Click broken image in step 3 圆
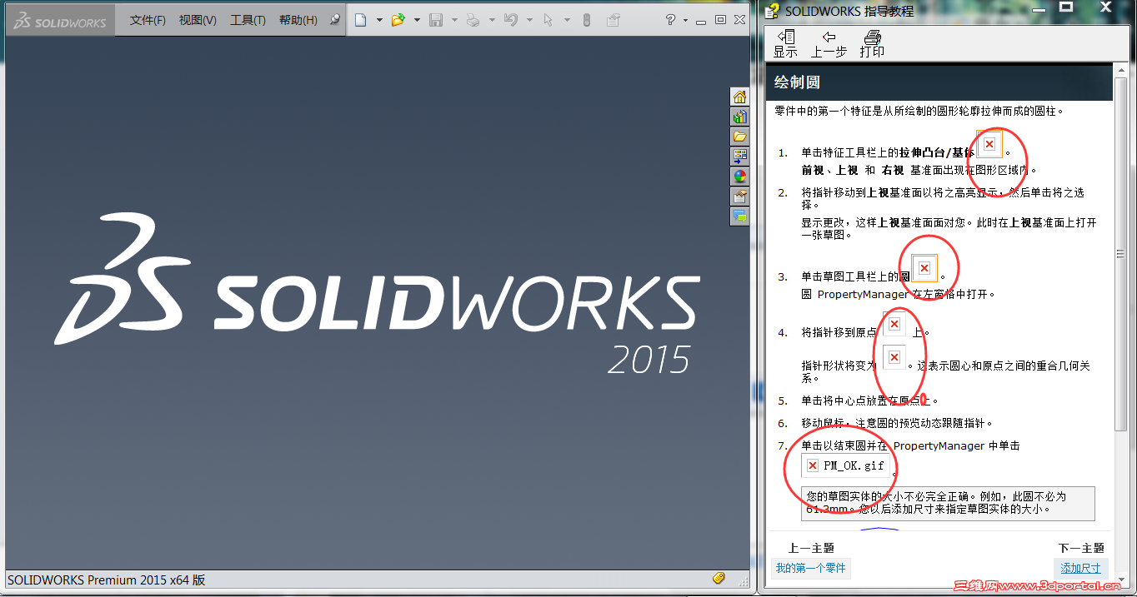The width and height of the screenshot is (1137, 597). tap(924, 268)
